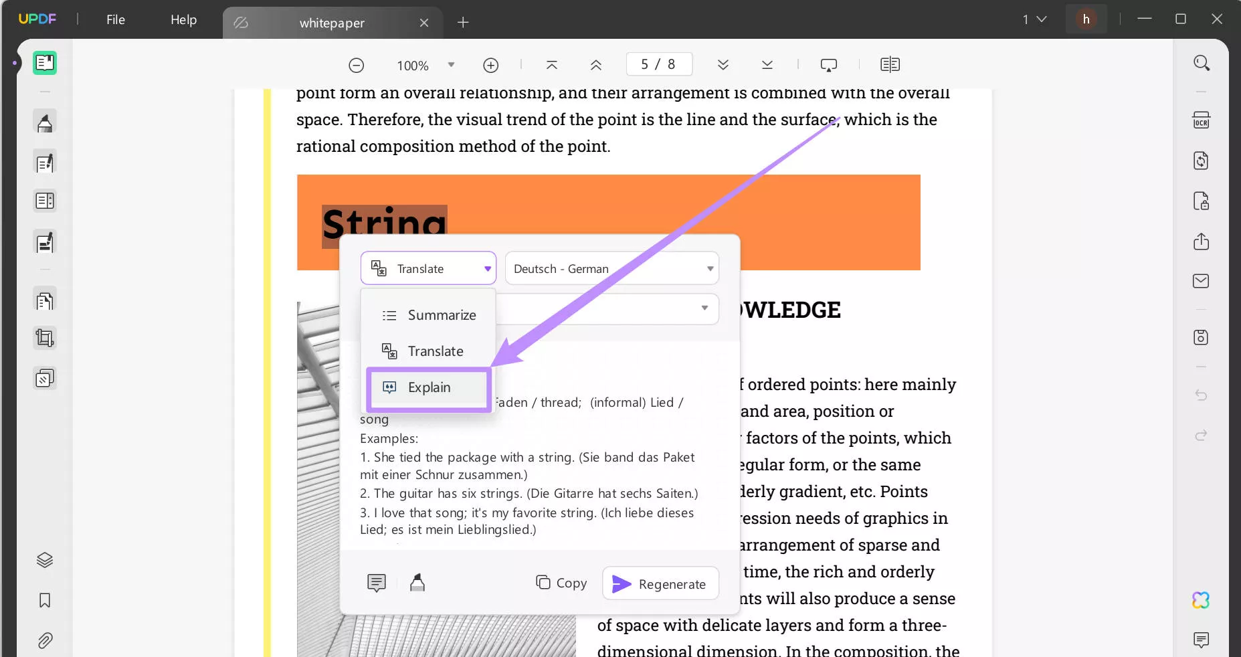Choose Translate from the mode list

point(428,351)
